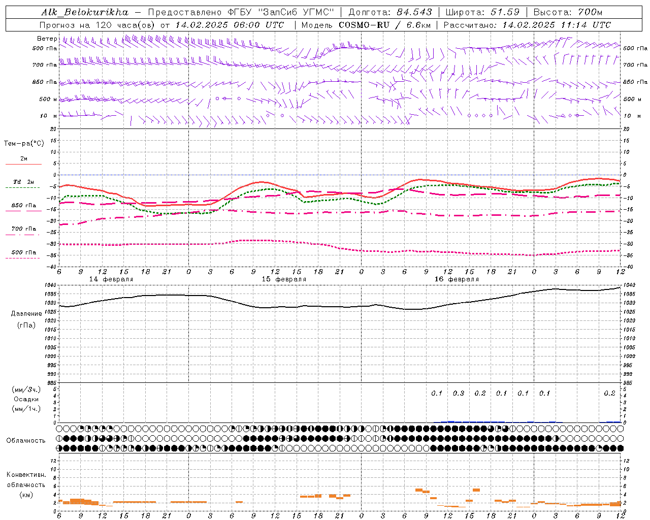Click the longitude value Долгота: 84.543
This screenshot has height=520, width=650.
click(391, 12)
